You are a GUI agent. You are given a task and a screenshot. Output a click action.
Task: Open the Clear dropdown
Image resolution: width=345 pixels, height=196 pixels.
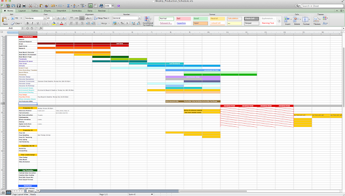tap(21, 23)
